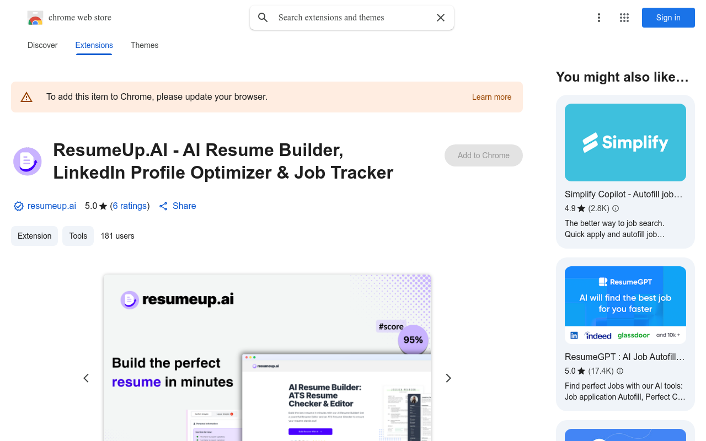Click the search magnifier icon
This screenshot has width=706, height=441.
tap(263, 18)
